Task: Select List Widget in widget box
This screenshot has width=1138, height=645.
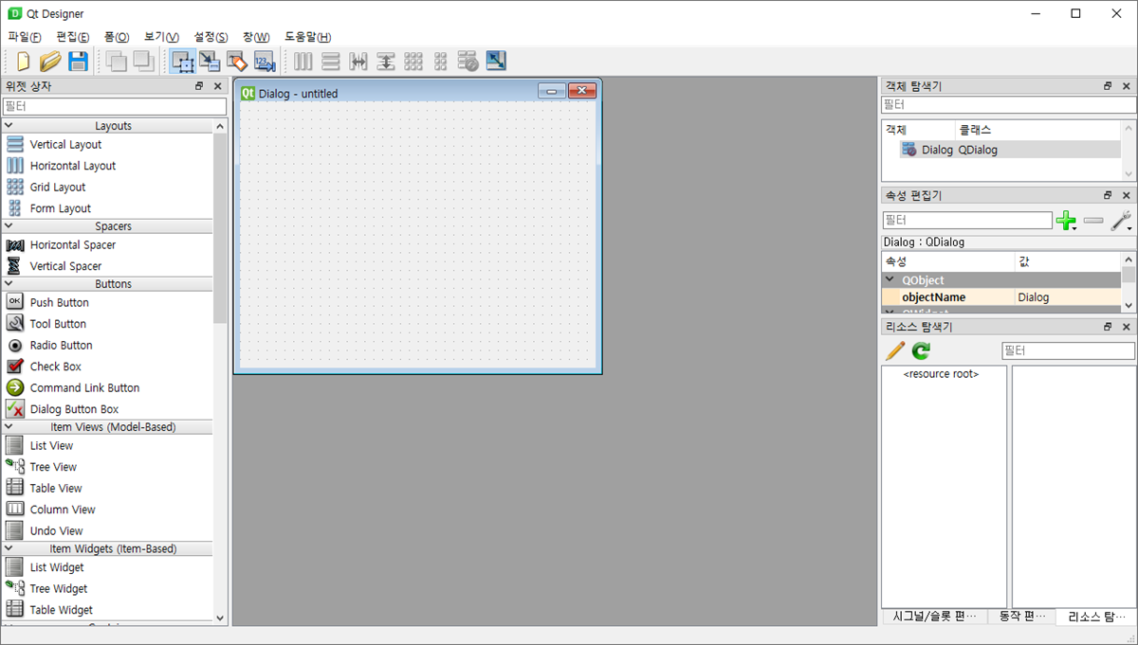Action: pyautogui.click(x=57, y=567)
